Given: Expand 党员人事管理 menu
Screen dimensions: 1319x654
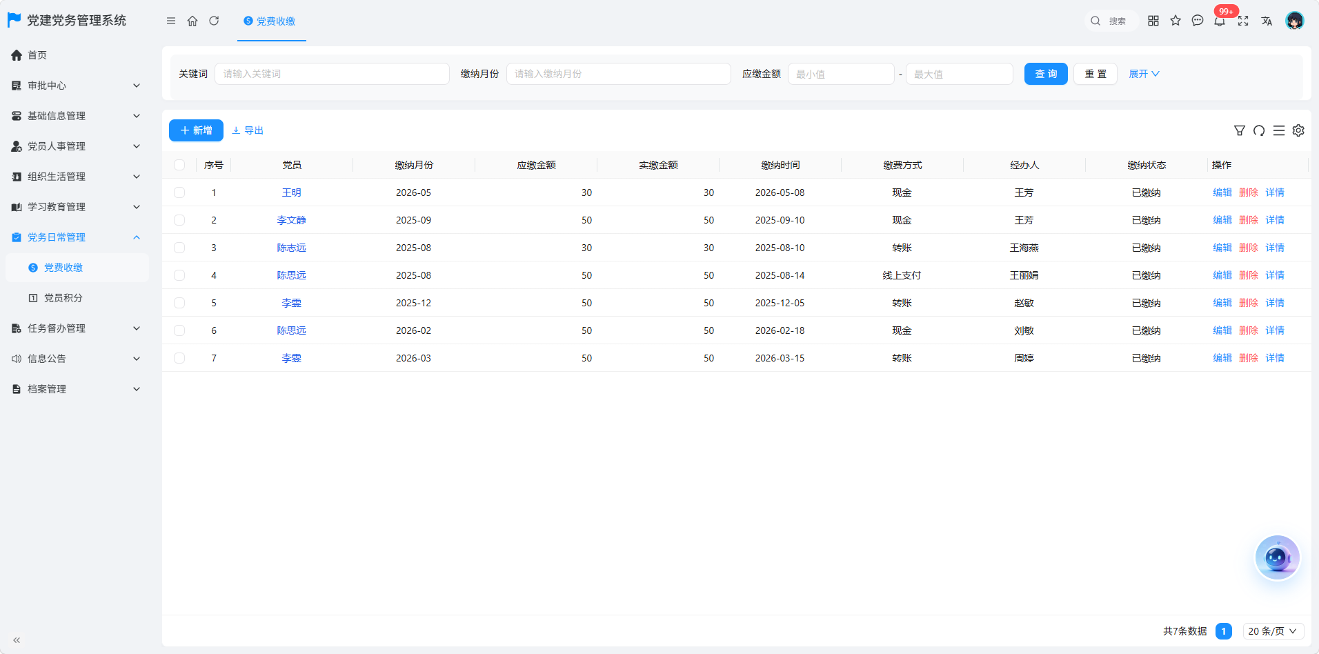Looking at the screenshot, I should pos(76,146).
